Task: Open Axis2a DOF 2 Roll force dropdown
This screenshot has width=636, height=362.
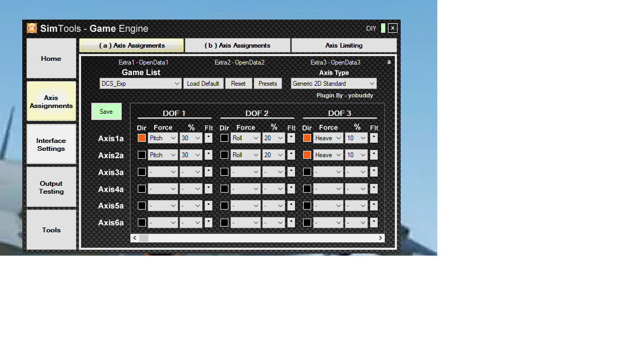Action: 245,155
